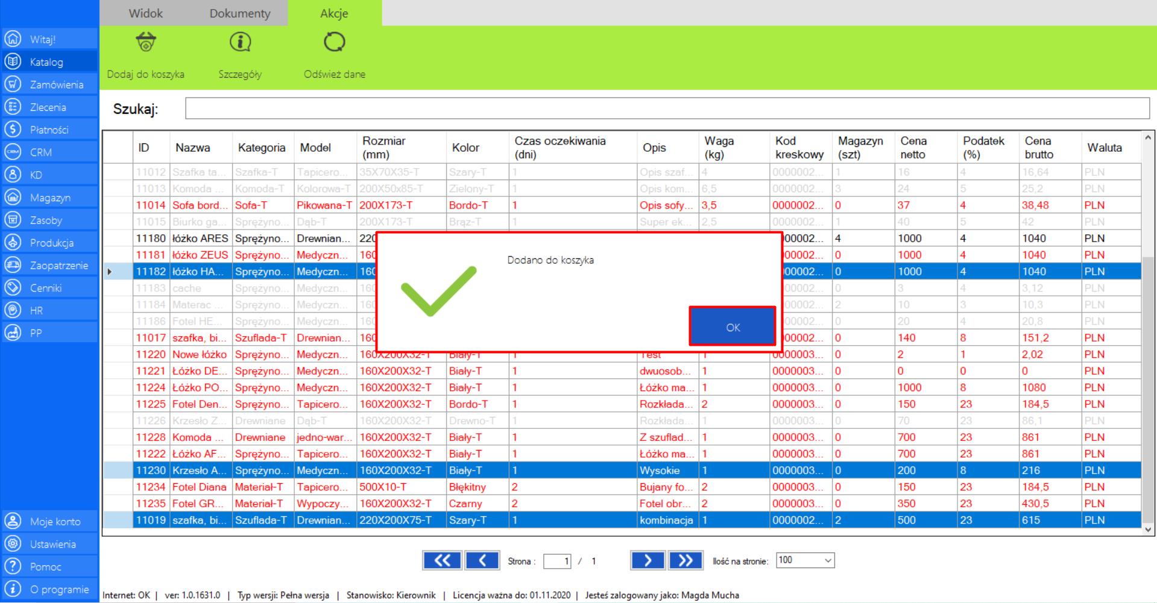1157x603 pixels.
Task: Switch to the Dokumenty tab
Action: [240, 13]
